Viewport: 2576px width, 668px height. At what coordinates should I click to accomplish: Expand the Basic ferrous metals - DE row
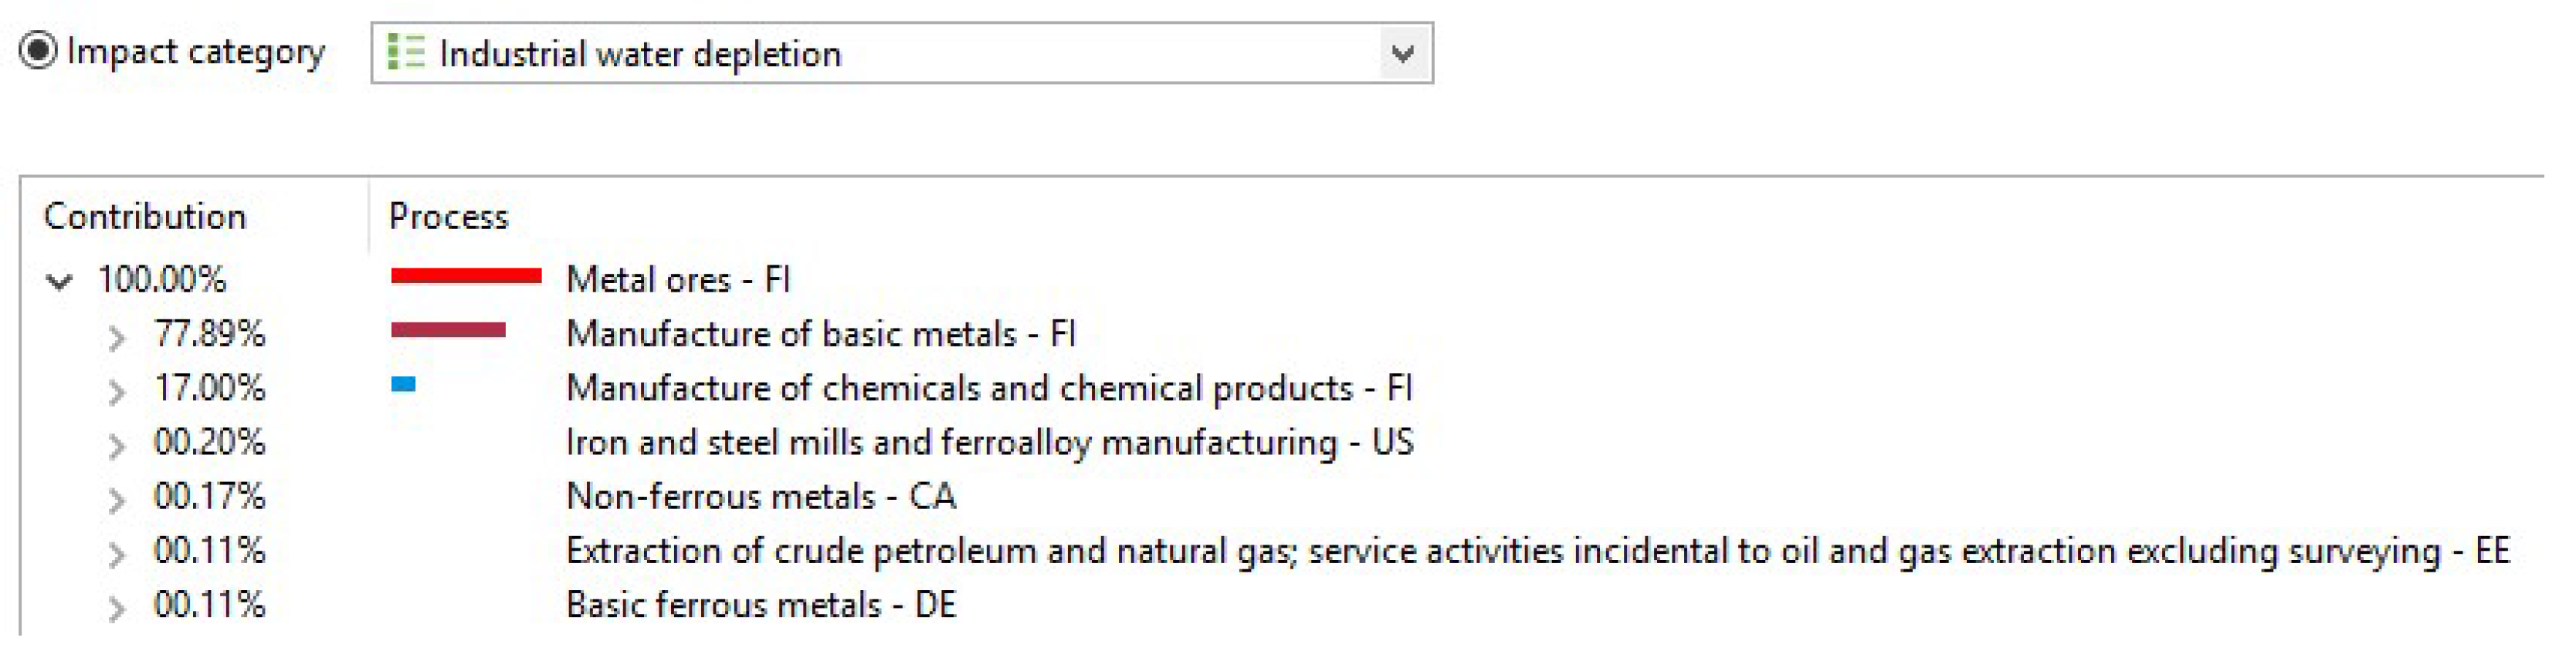[118, 603]
